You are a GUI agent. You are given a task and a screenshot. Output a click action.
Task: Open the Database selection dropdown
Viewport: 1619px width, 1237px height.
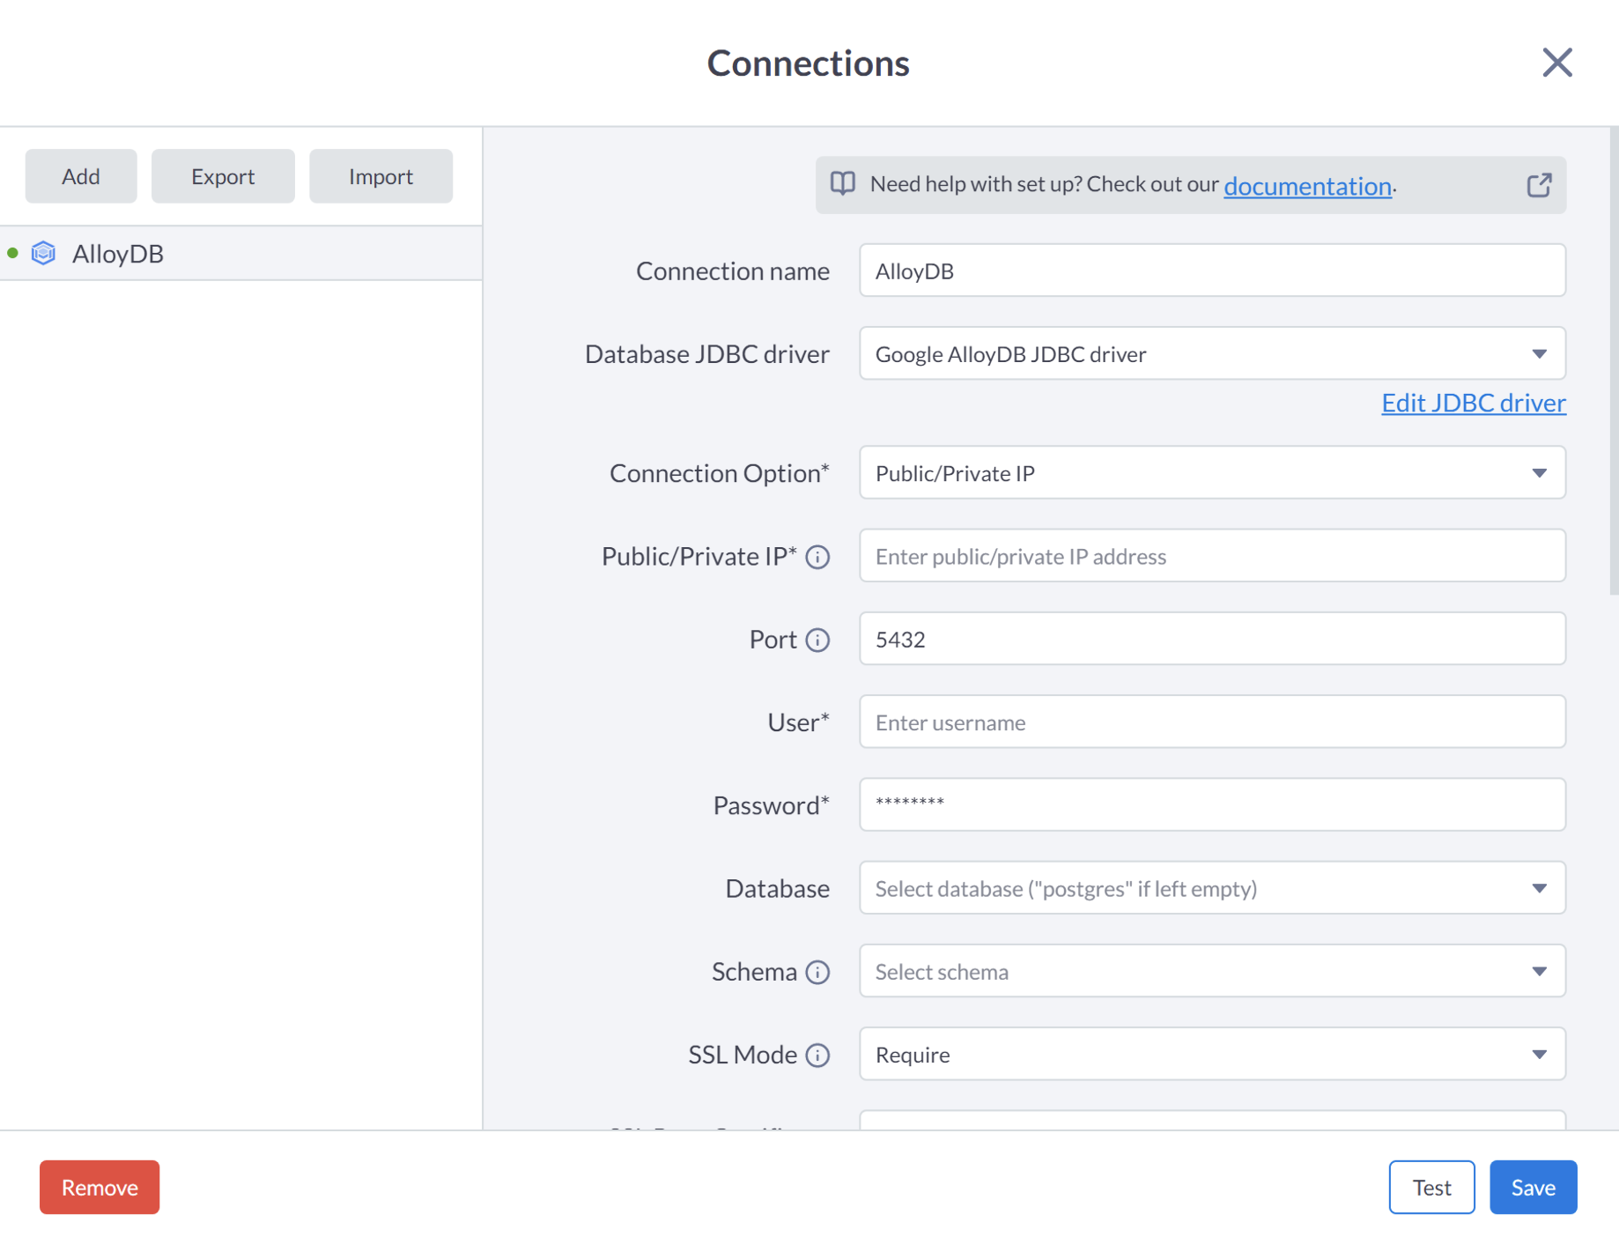coord(1212,888)
